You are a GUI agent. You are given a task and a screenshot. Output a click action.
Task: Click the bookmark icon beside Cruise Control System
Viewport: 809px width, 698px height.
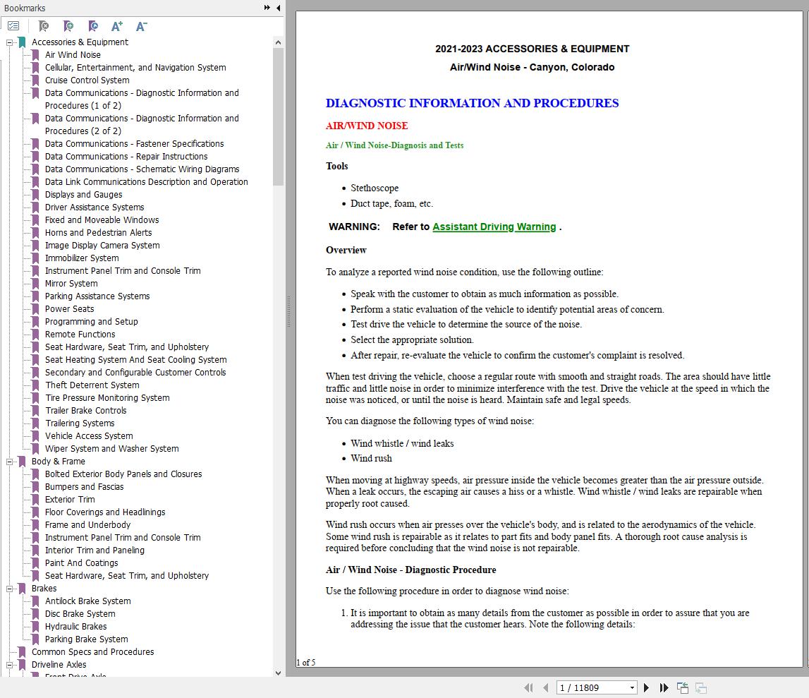35,80
